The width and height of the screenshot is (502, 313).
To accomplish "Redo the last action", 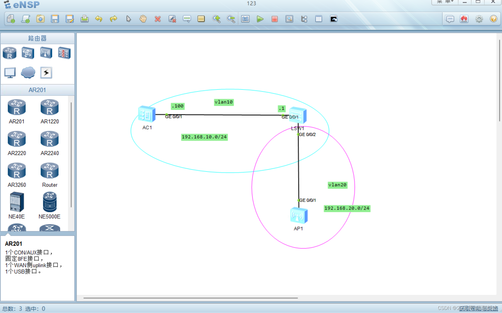I will click(113, 19).
